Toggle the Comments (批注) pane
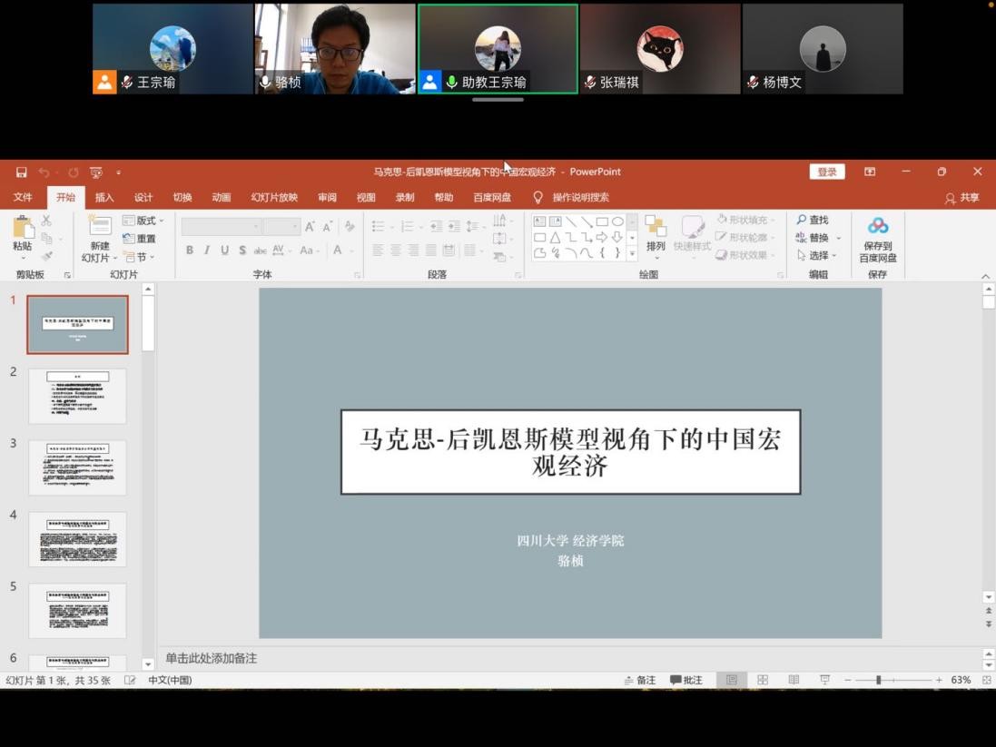This screenshot has height=747, width=996. point(686,680)
